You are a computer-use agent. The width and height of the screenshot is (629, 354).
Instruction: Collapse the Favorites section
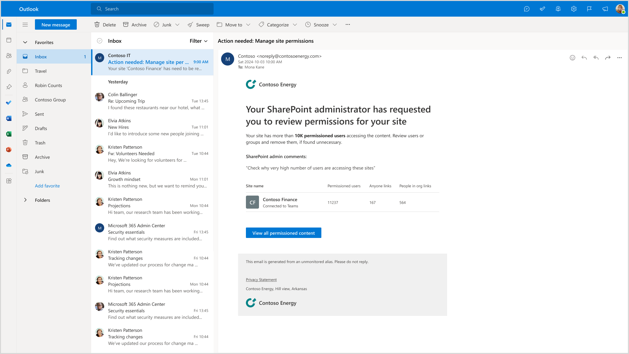[25, 42]
